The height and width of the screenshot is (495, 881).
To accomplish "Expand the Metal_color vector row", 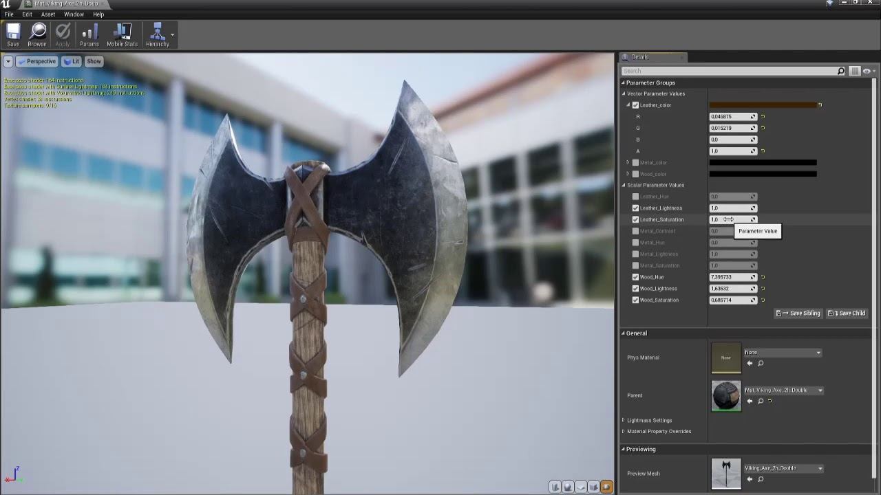I will click(x=628, y=163).
